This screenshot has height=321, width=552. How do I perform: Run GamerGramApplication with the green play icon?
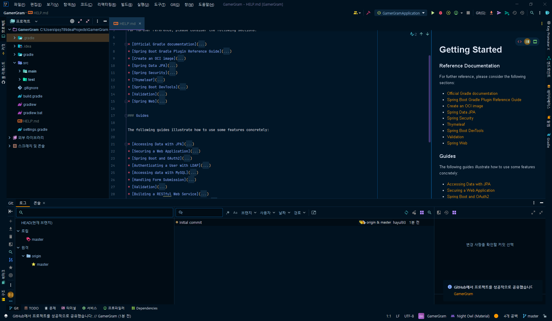[433, 13]
